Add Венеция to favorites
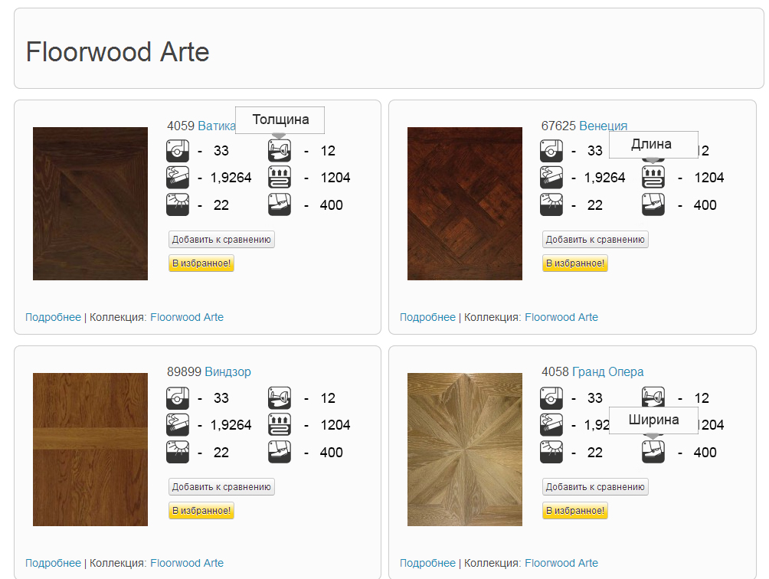The height and width of the screenshot is (579, 769). coord(575,263)
